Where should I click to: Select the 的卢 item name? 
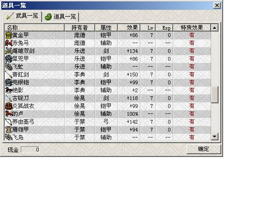(x=18, y=114)
